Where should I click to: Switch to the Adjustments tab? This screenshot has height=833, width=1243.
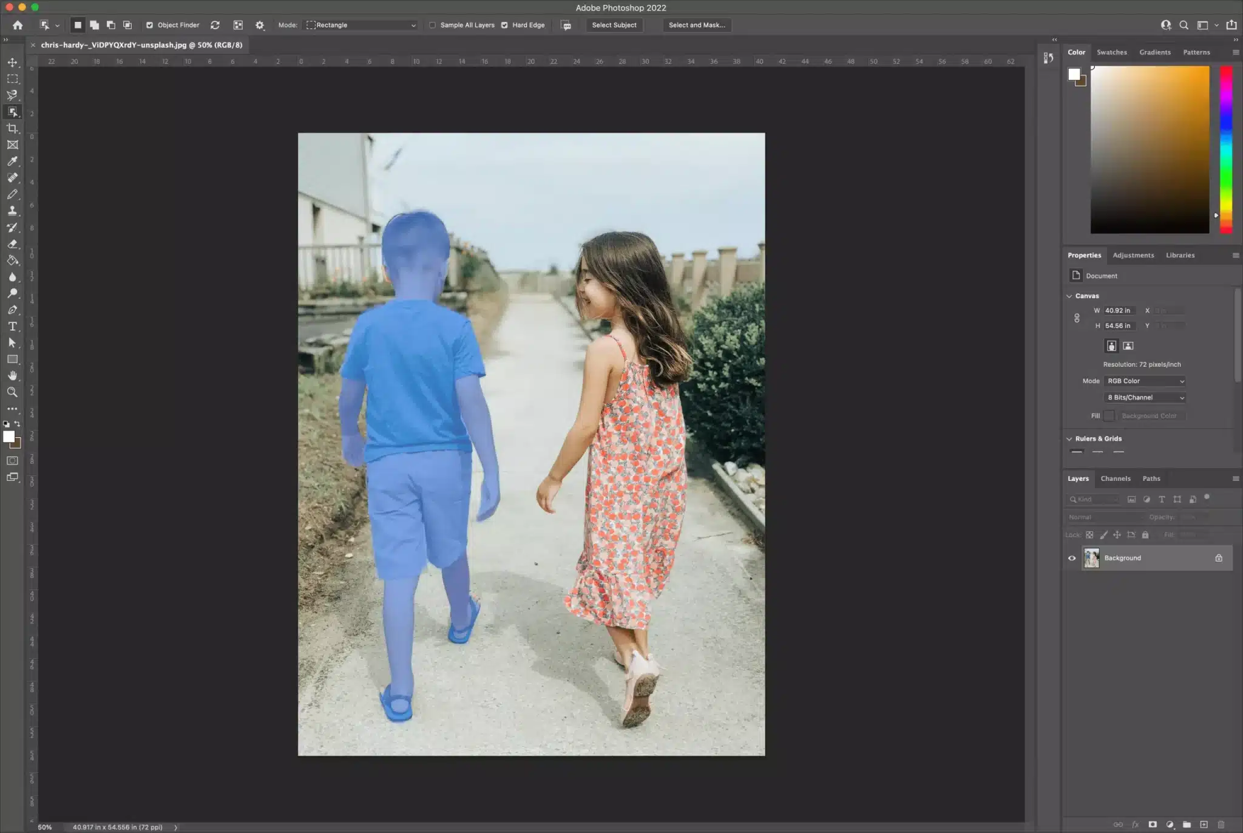1133,255
